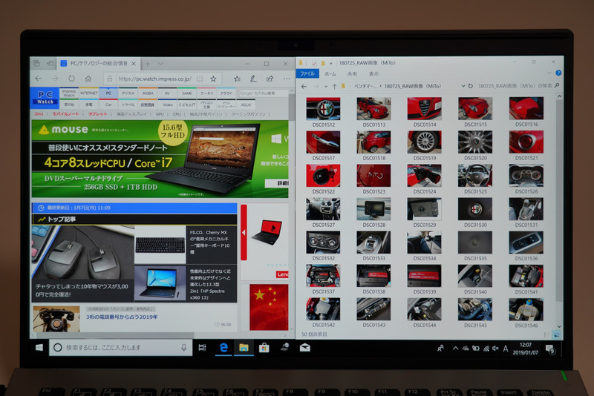Expand Explorer address path dropdown
This screenshot has height=396, width=594.
pyautogui.click(x=463, y=86)
